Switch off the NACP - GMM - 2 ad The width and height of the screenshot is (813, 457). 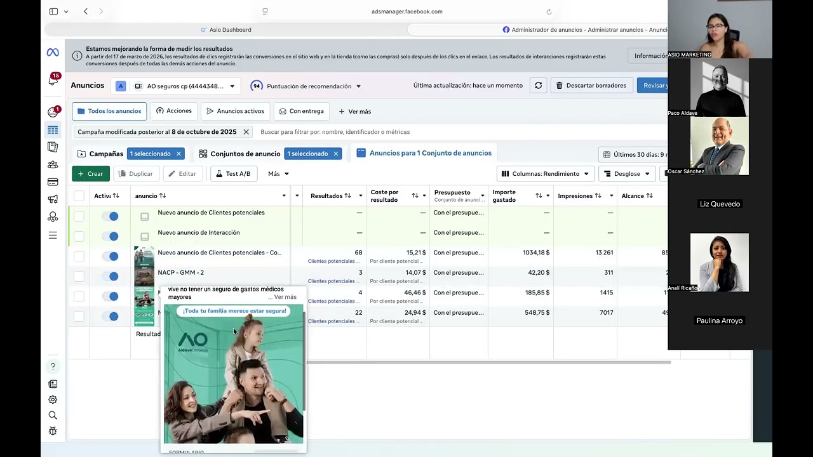(110, 276)
